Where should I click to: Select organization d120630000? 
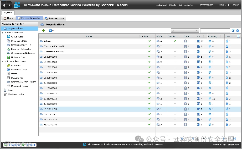pyautogui.click(x=140, y=73)
